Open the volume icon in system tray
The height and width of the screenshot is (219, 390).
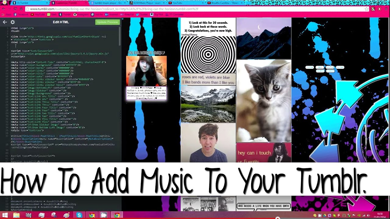click(x=368, y=215)
